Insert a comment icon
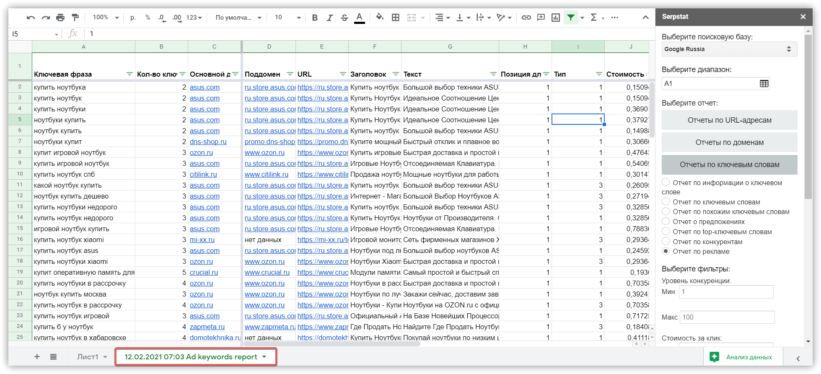The width and height of the screenshot is (821, 374). (x=541, y=18)
